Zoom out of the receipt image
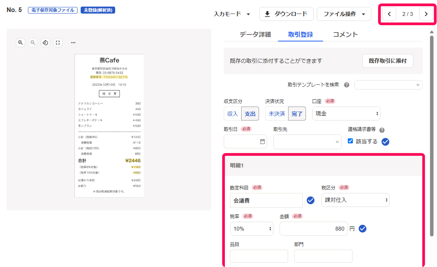This screenshot has height=267, width=437. pyautogui.click(x=33, y=43)
